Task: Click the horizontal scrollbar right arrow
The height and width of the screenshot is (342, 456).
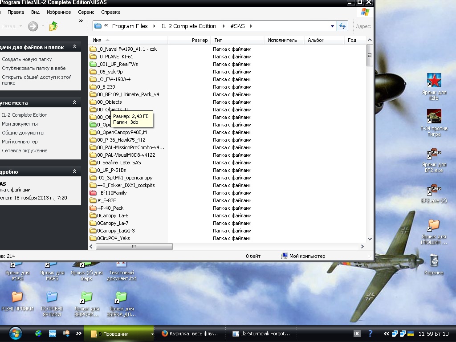Action: click(x=362, y=246)
